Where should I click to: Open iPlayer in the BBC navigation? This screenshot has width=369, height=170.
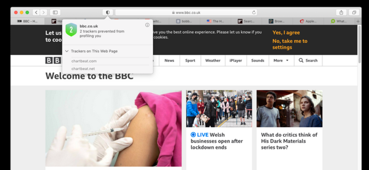(236, 60)
